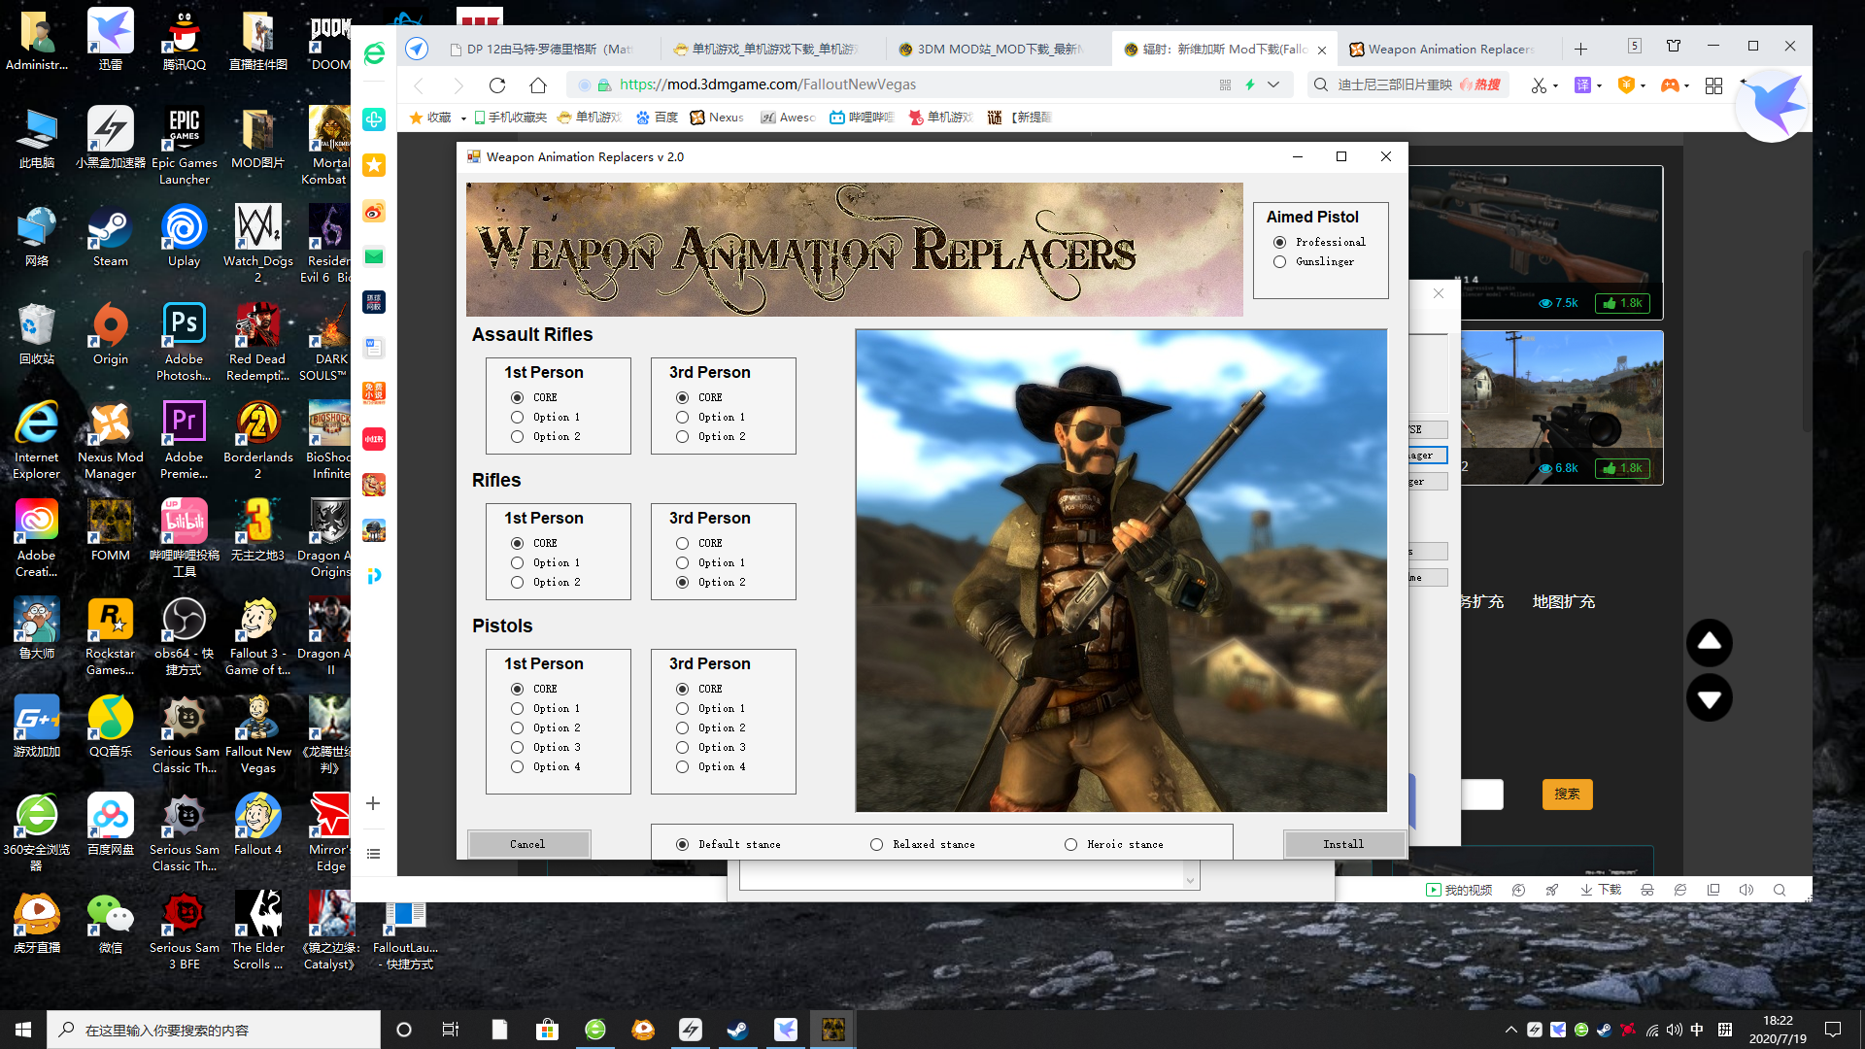Click the favorites star sidebar icon
The image size is (1865, 1049).
[374, 165]
